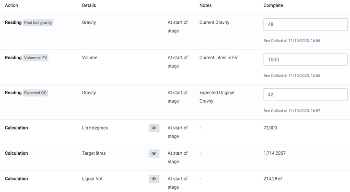Click the Post boil gravity input showing 48

[x=305, y=24]
